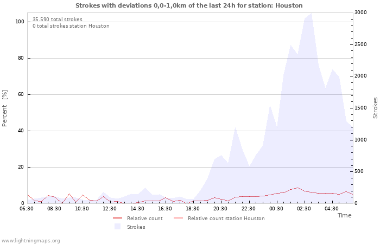380x244 pixels.
Task: Select the Relative count station Houston label
Action: tap(226, 219)
